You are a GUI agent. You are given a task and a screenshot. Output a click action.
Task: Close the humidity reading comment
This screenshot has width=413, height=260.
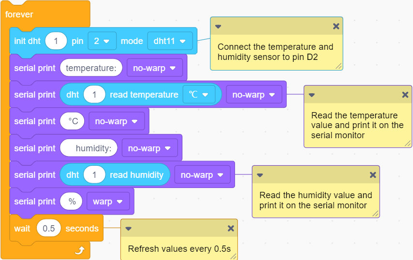(373, 175)
